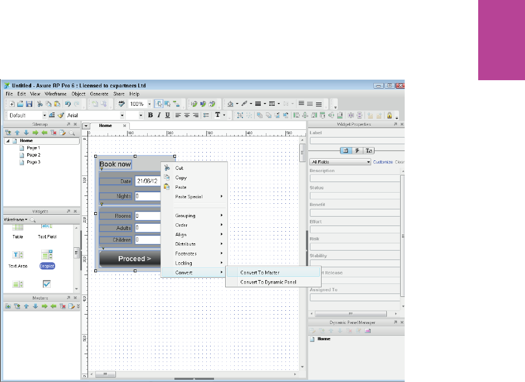This screenshot has height=382, width=525.
Task: Switch to Interactions lightning tab in properties
Action: [x=357, y=150]
